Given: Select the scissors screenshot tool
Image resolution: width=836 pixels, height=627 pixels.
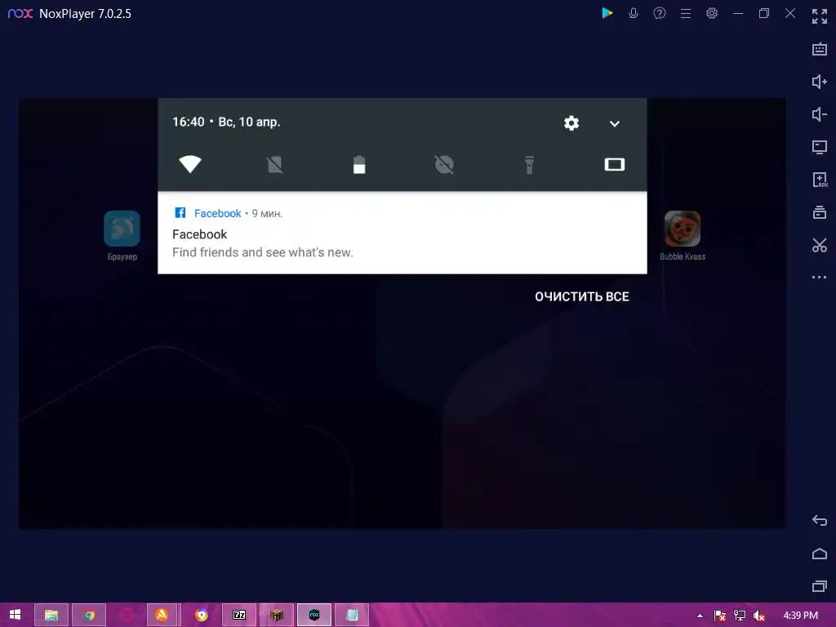Looking at the screenshot, I should [x=820, y=245].
